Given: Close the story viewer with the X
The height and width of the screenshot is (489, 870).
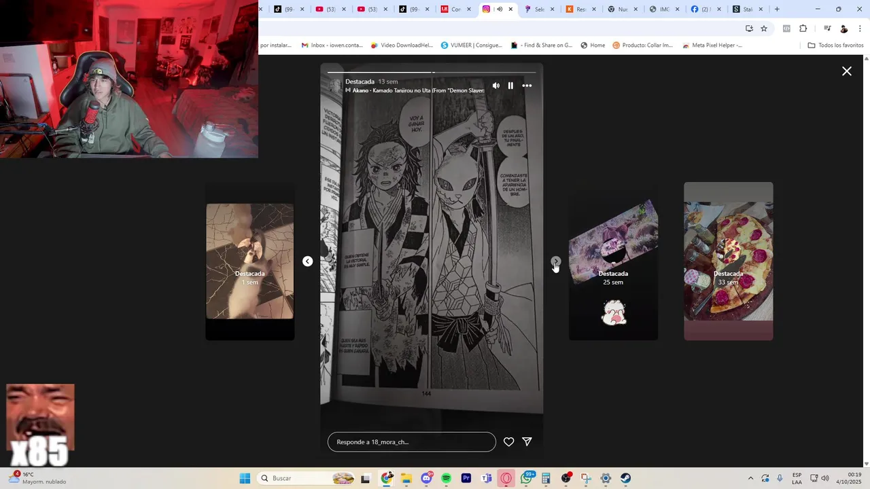Looking at the screenshot, I should pyautogui.click(x=847, y=71).
